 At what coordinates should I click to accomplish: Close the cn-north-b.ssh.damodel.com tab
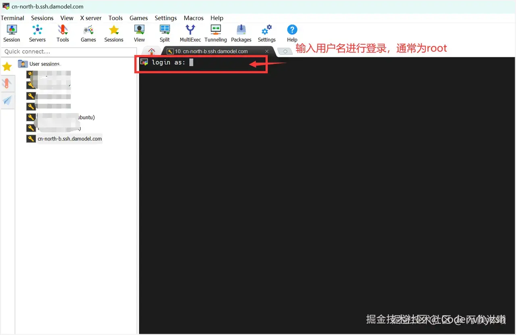[x=267, y=52]
